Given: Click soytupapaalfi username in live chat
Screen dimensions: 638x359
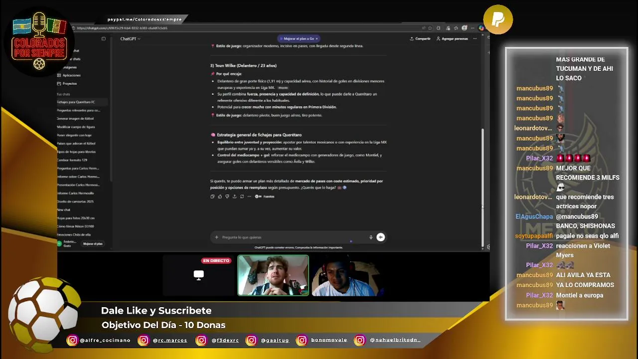Looking at the screenshot, I should (x=534, y=236).
